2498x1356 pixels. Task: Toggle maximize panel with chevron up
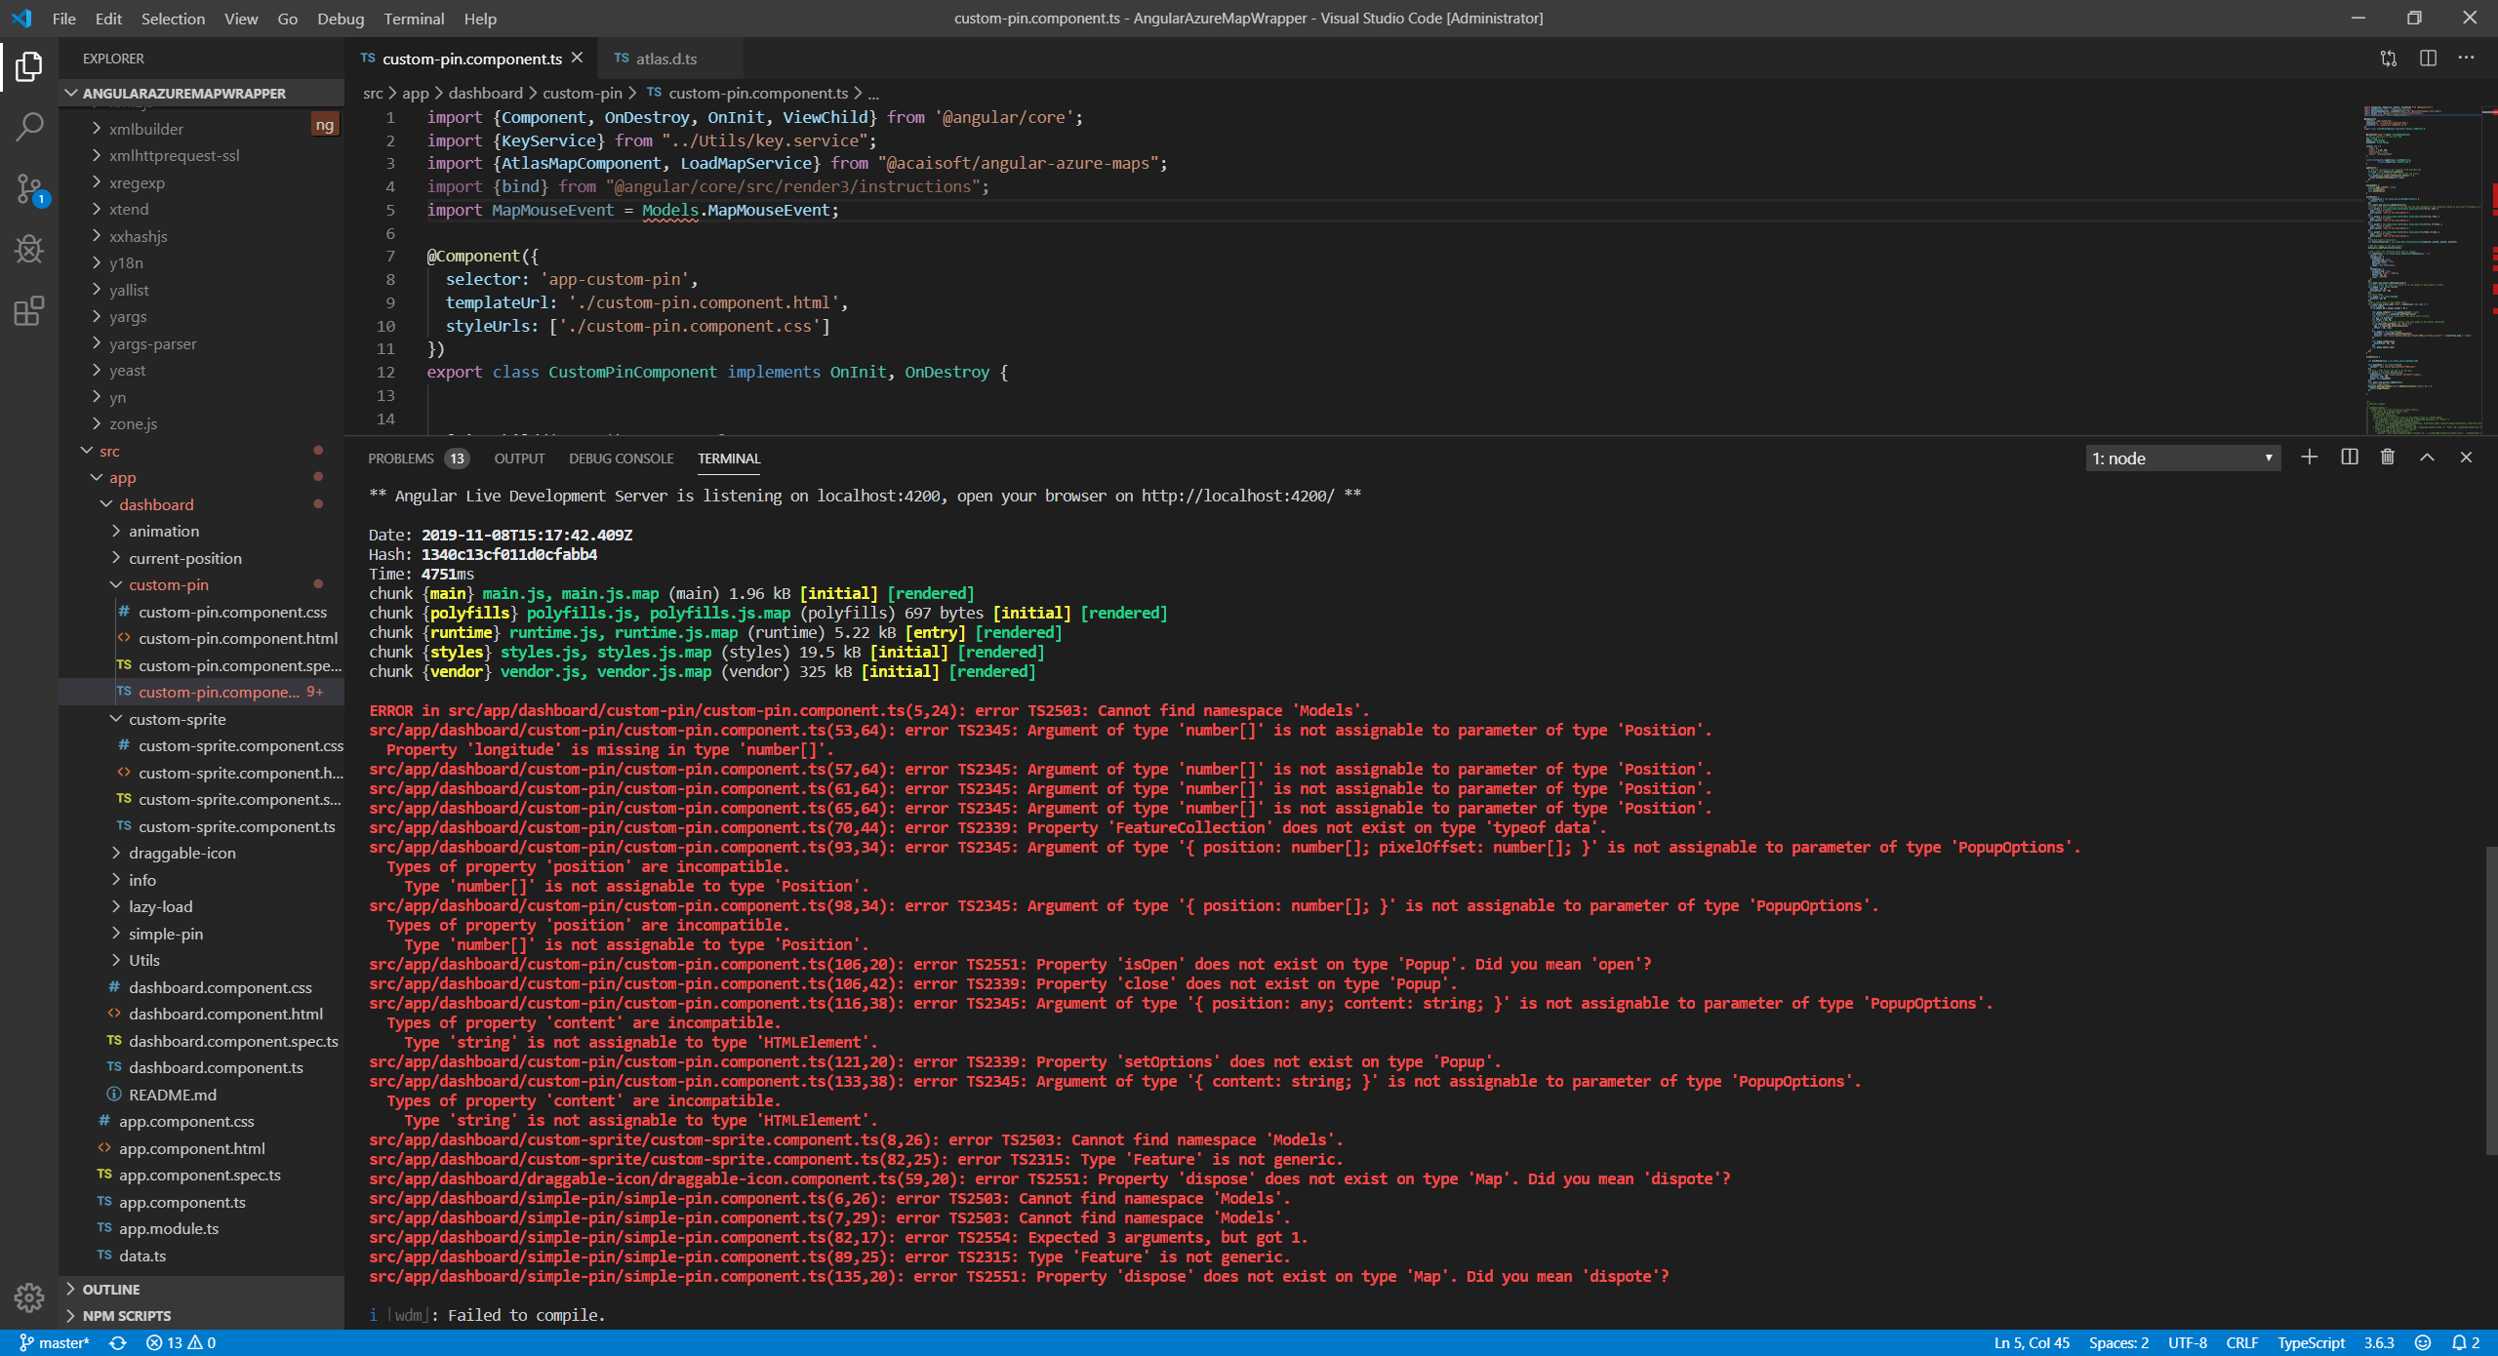tap(2426, 457)
